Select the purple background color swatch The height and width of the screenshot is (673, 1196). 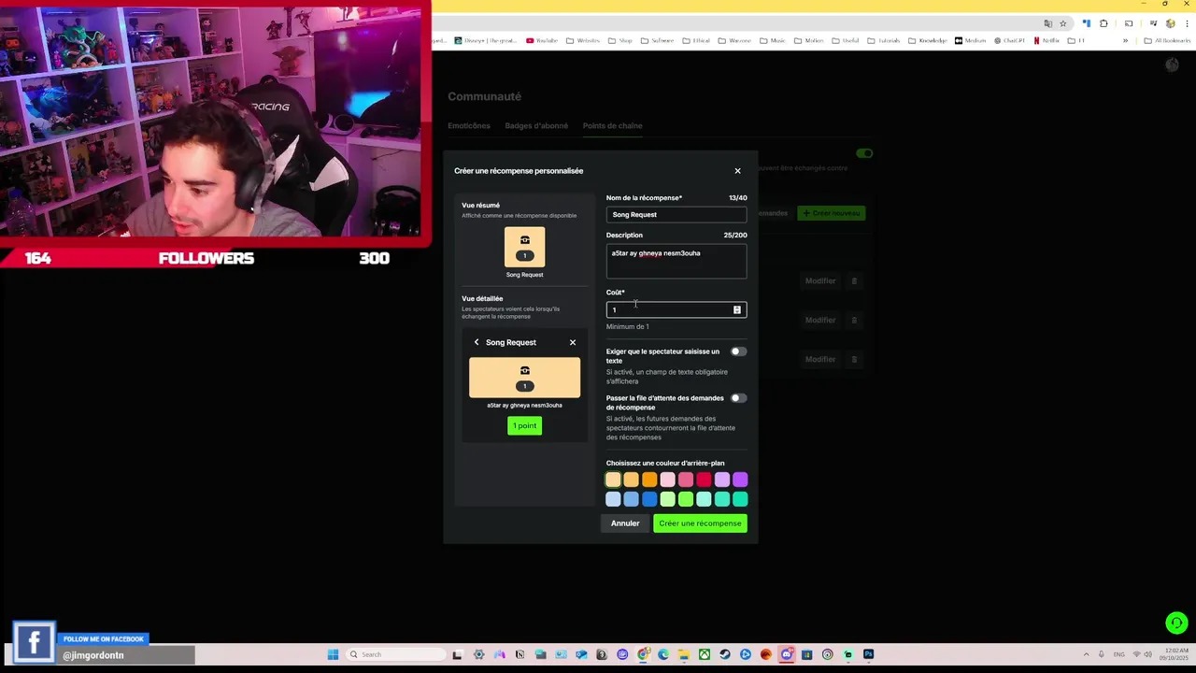(x=740, y=480)
